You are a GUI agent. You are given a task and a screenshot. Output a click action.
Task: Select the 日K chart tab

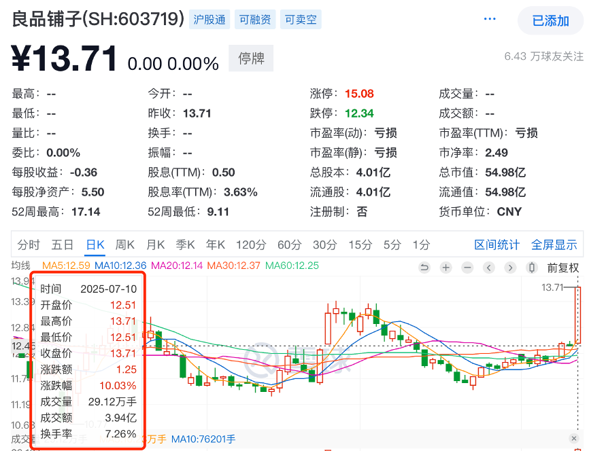pyautogui.click(x=95, y=245)
